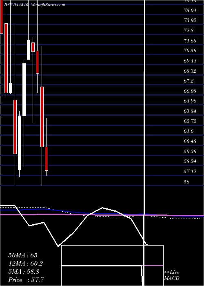Click the last red candlestick near 58

[47, 159]
